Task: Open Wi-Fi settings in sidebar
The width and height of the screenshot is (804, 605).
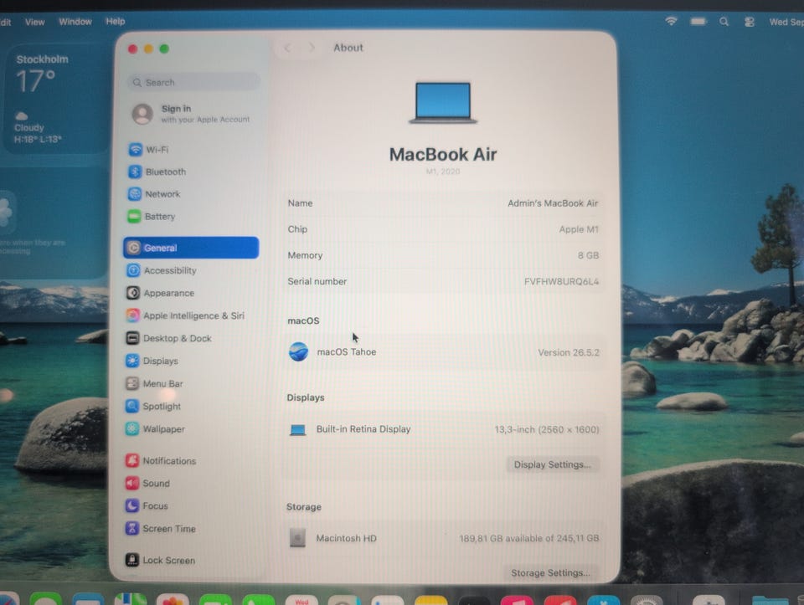Action: 191,150
